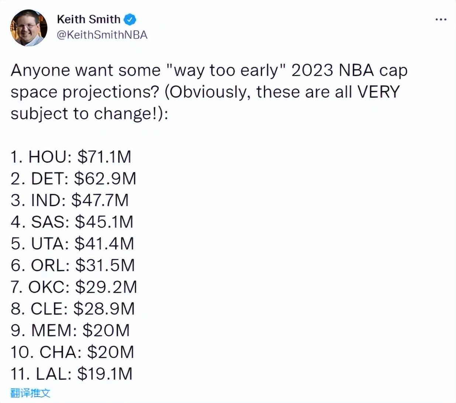Click the Keith Smith display name

coord(89,19)
